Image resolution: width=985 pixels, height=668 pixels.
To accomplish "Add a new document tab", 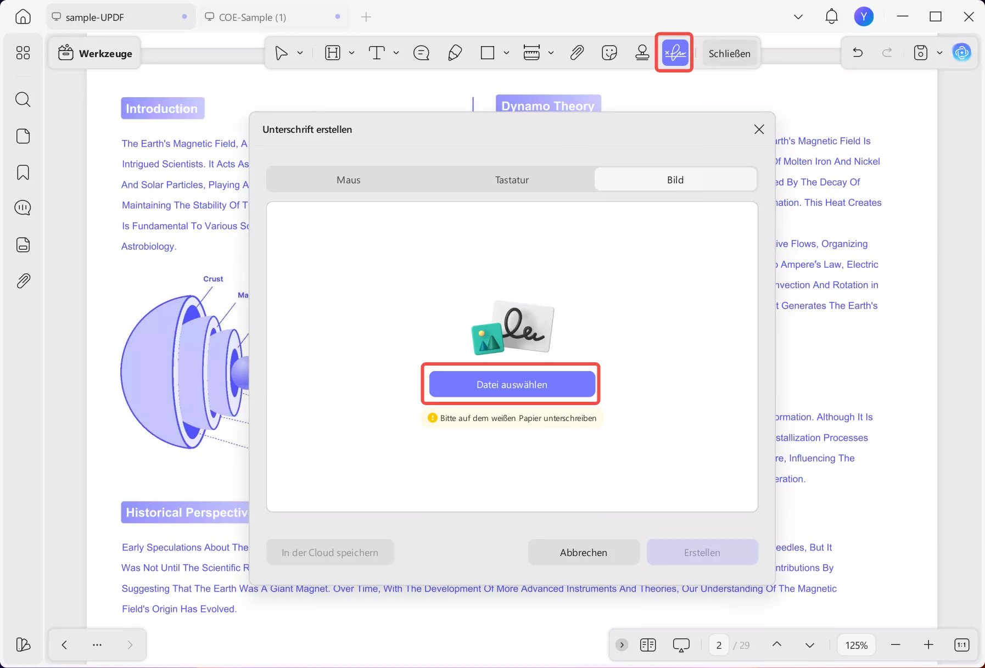I will point(366,17).
